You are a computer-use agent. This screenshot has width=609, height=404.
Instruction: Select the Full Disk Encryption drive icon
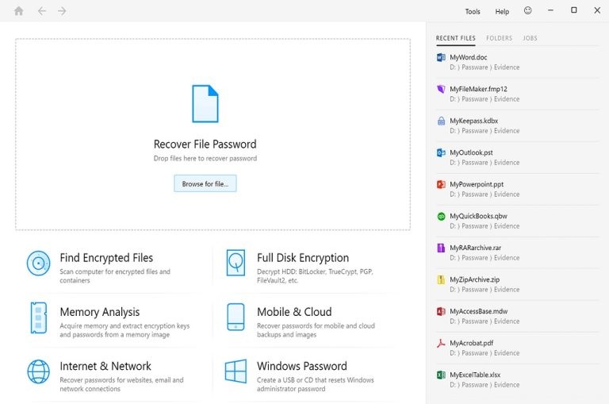point(236,263)
